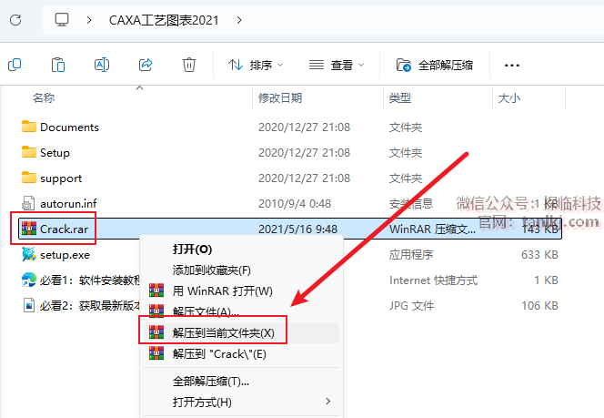Click the 2010/9/4 0:48 date cell
Image resolution: width=604 pixels, height=418 pixels.
pyautogui.click(x=295, y=204)
